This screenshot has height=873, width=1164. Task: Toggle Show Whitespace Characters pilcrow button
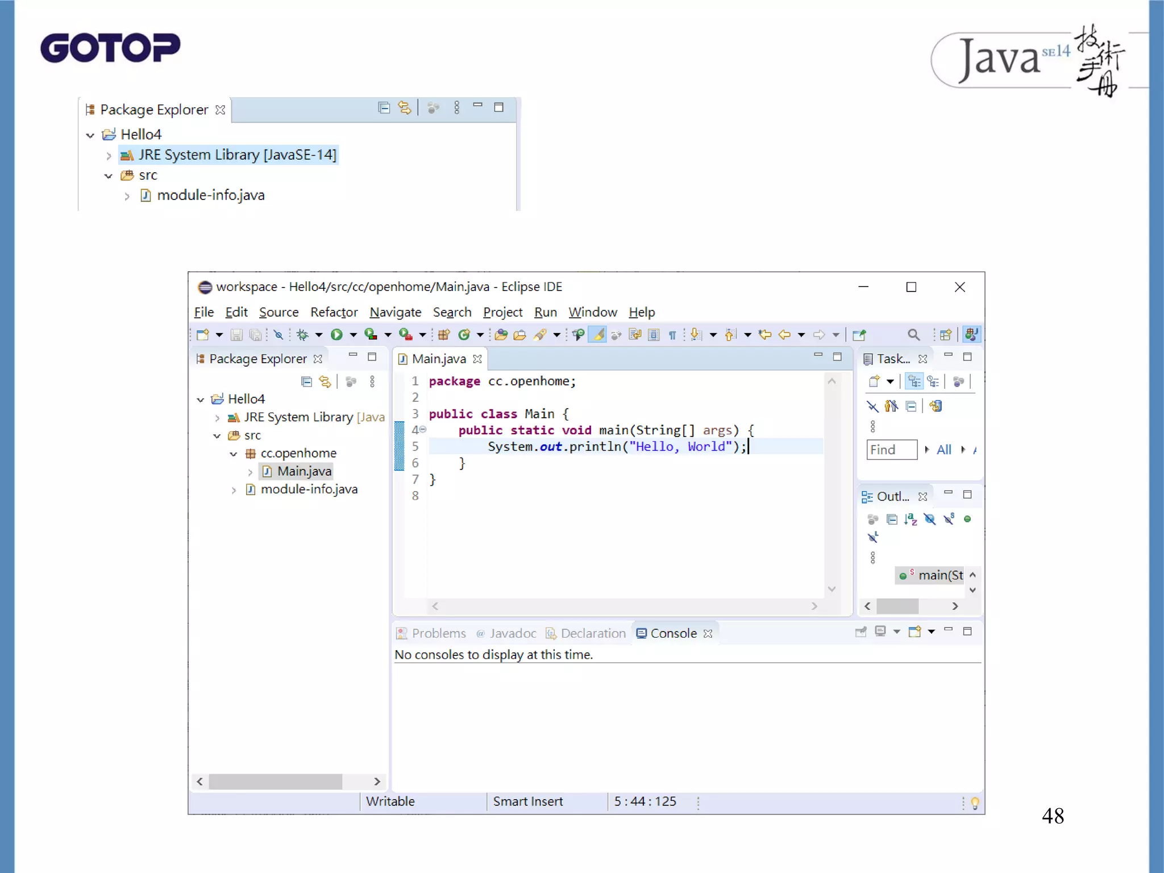672,335
